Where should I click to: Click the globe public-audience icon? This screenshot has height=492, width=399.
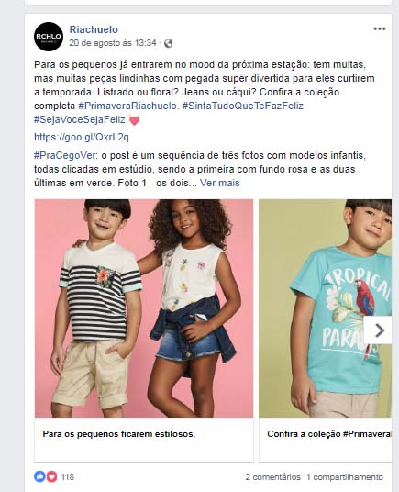click(x=169, y=43)
